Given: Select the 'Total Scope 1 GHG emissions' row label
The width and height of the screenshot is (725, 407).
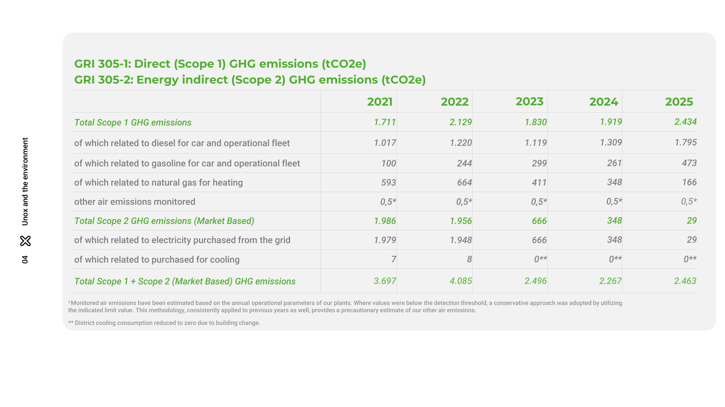Looking at the screenshot, I should point(133,123).
